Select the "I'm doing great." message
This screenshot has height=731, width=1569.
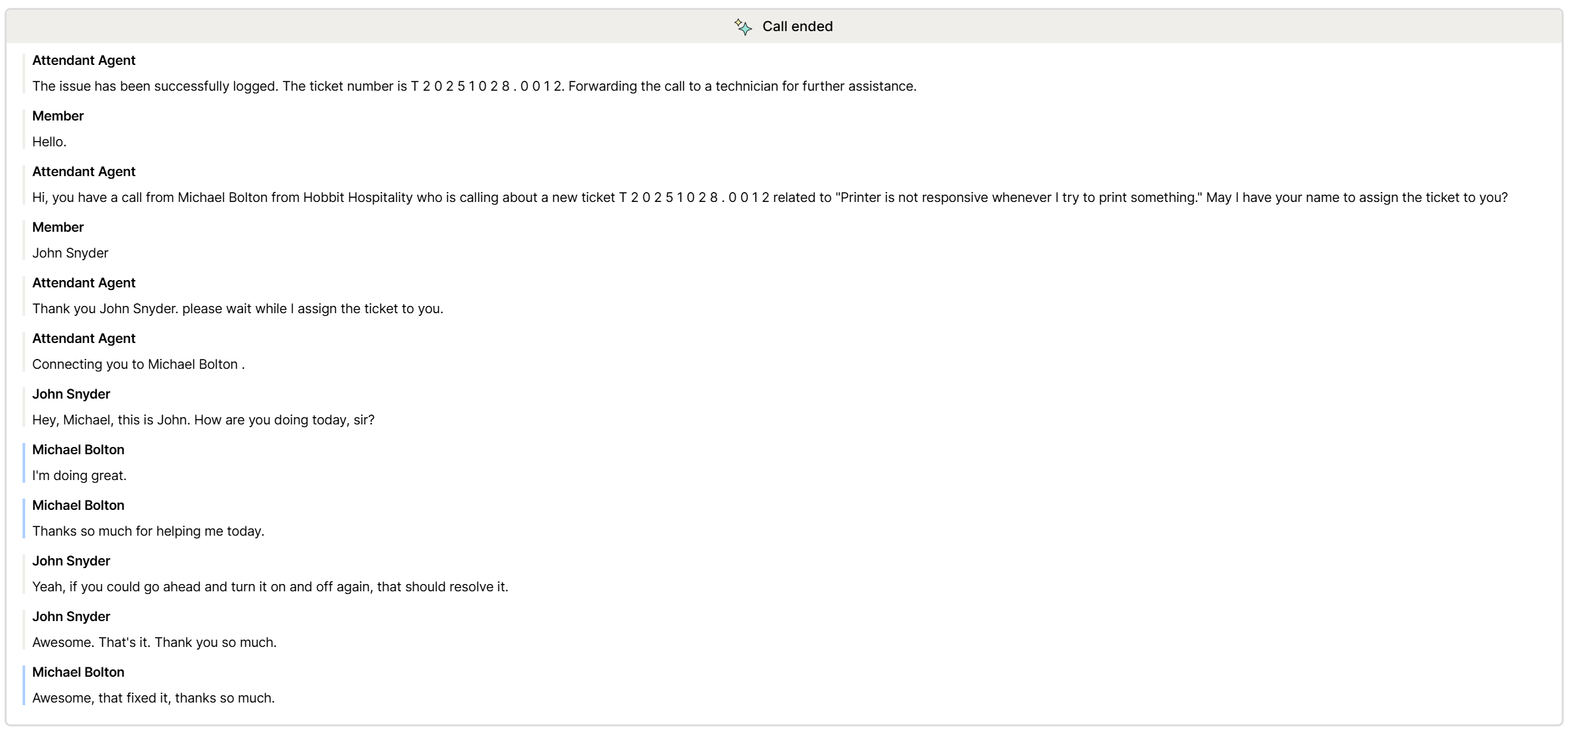pyautogui.click(x=80, y=475)
